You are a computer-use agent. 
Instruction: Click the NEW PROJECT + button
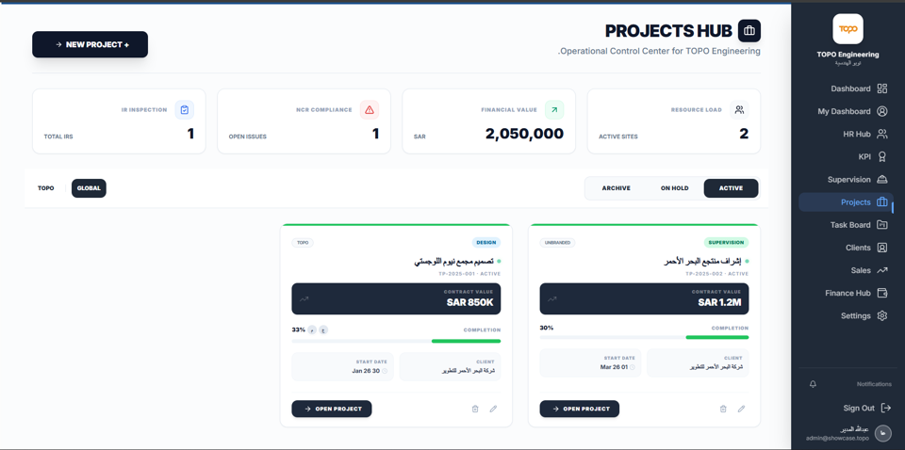point(90,44)
